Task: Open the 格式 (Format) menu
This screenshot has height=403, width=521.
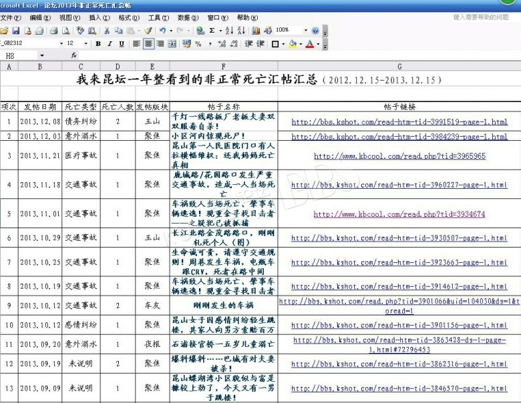Action: click(129, 17)
